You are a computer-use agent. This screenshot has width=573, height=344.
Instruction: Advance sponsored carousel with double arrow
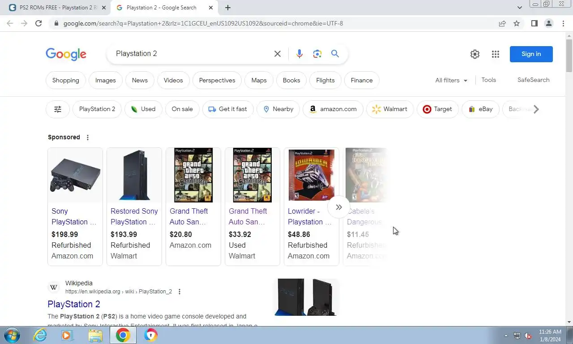click(338, 207)
